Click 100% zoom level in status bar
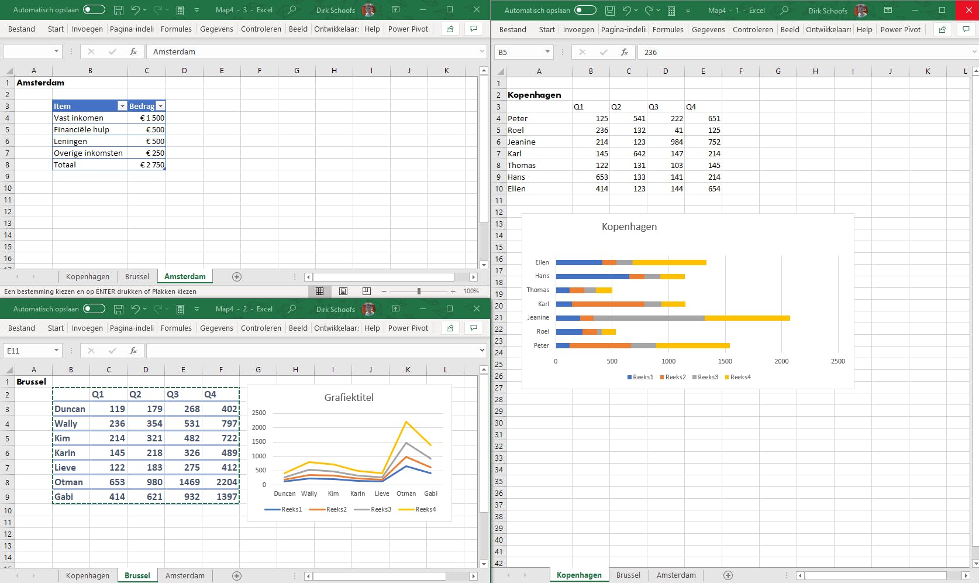 (x=471, y=291)
